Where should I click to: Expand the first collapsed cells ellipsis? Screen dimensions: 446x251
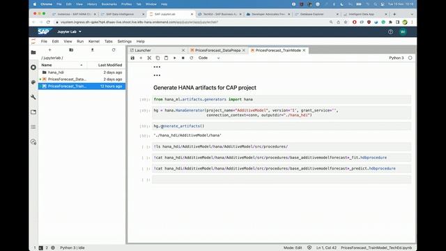tap(157, 67)
